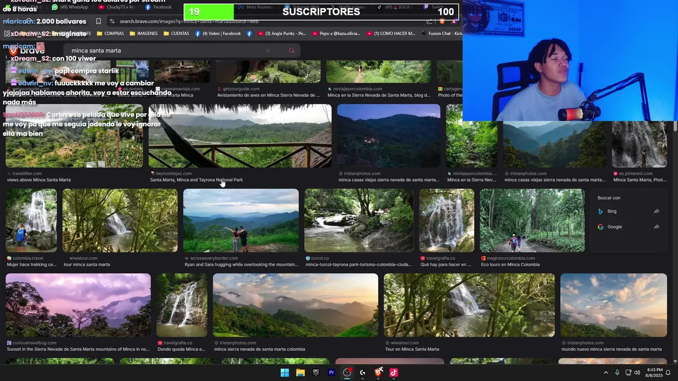678x381 pixels.
Task: Launch Epic Games from the taskbar
Action: (316, 373)
